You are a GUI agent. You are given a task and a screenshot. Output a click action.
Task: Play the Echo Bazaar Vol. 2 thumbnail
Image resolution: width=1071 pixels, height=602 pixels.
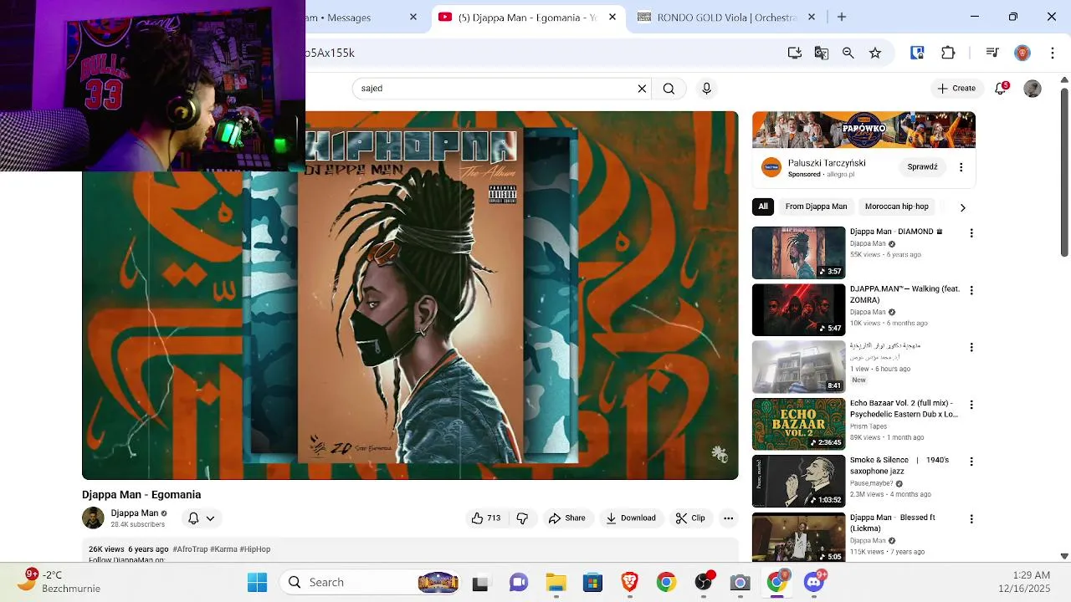798,424
